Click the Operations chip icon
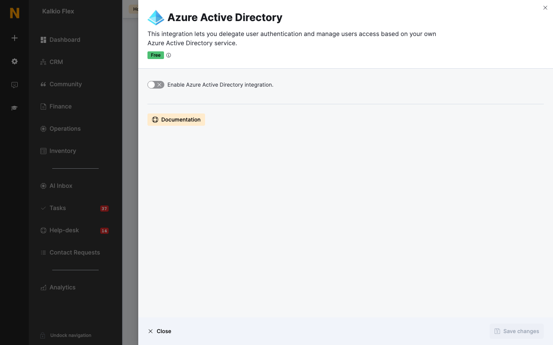 click(x=43, y=129)
